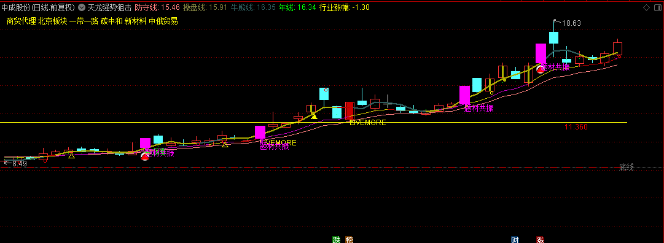The width and height of the screenshot is (664, 243).
Task: Click the 防守线 value 15.46
Action: point(171,7)
